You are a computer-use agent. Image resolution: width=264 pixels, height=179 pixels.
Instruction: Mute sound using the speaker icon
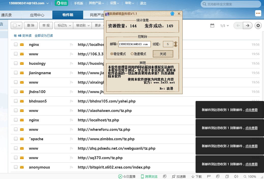[x=236, y=176]
